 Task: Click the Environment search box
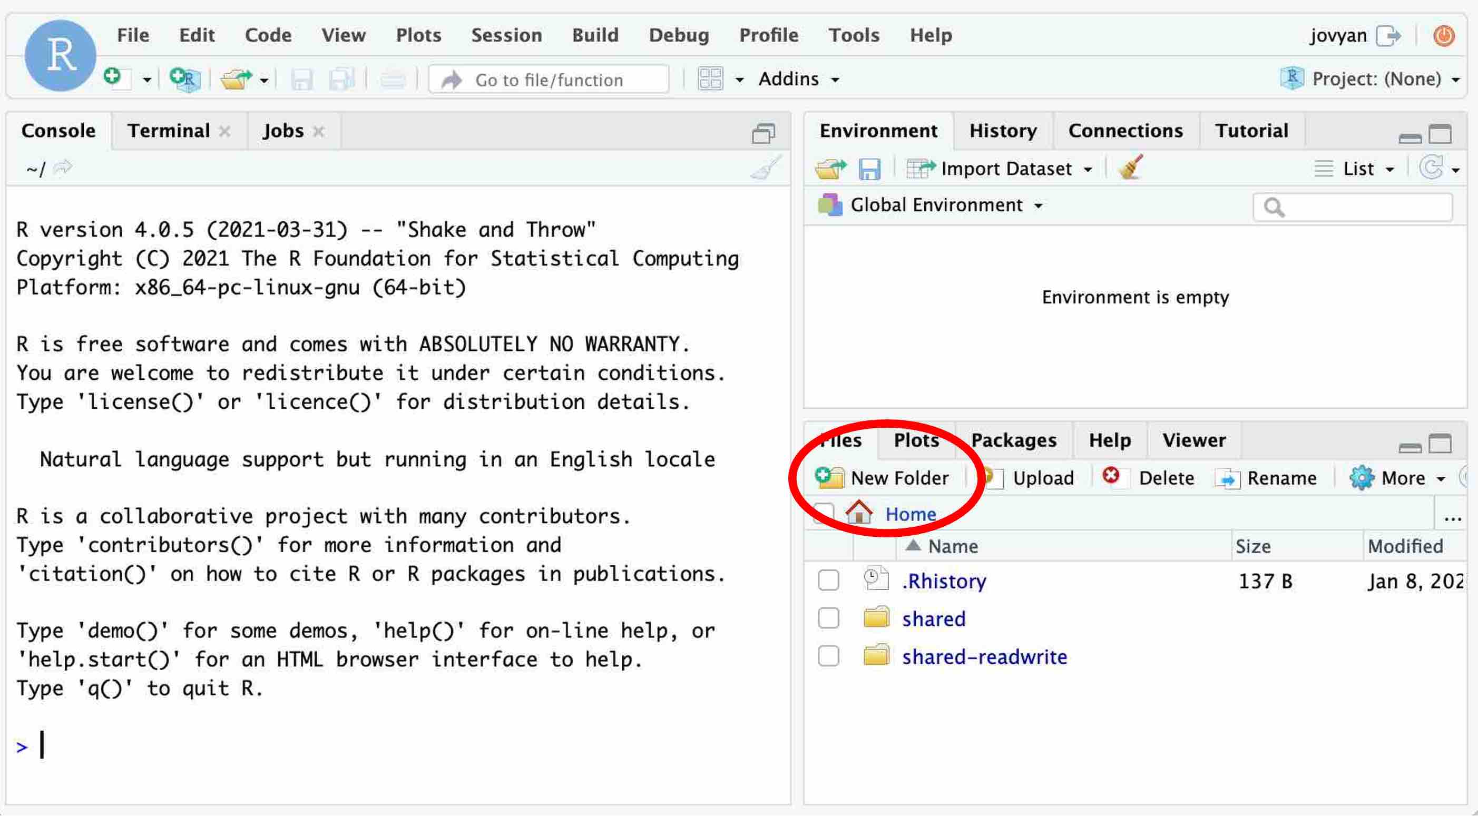click(x=1353, y=207)
